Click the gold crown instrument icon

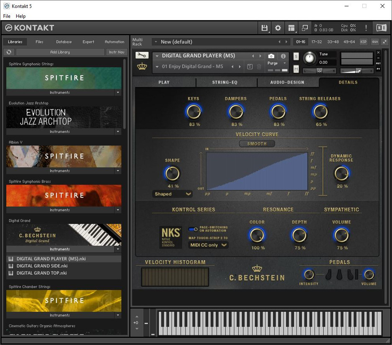(142, 67)
